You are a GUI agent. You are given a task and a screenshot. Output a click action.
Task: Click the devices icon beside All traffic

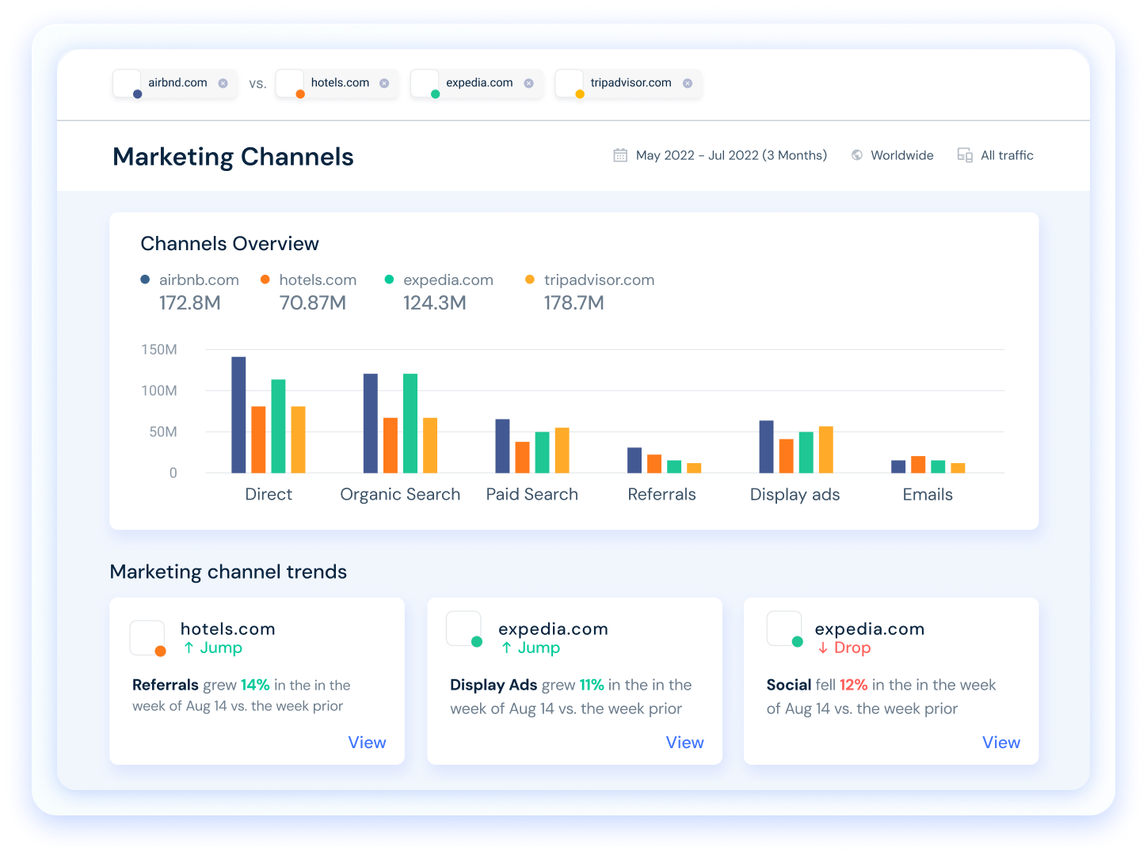click(x=965, y=155)
